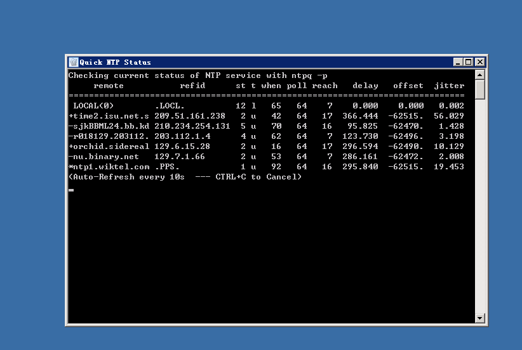Click the 'reach' column header
Image resolution: width=522 pixels, height=350 pixels.
(x=325, y=86)
